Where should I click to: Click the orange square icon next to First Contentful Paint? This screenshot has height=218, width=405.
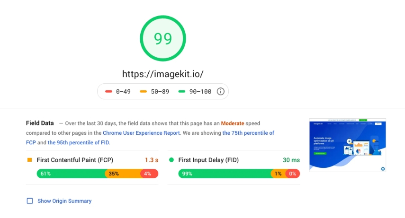point(29,160)
